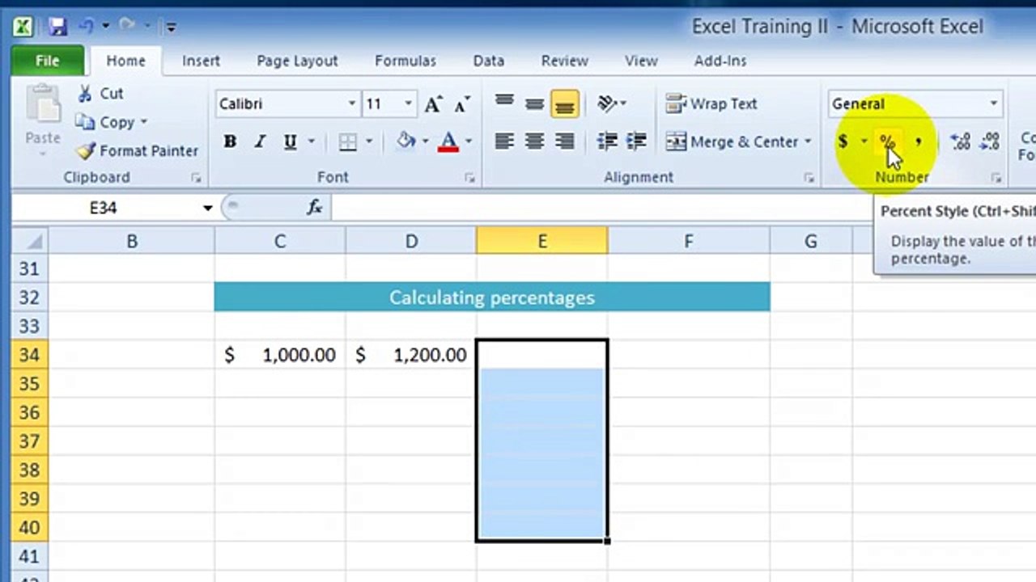This screenshot has width=1036, height=582.
Task: Click the Calculating percentages header cell
Action: pos(492,297)
